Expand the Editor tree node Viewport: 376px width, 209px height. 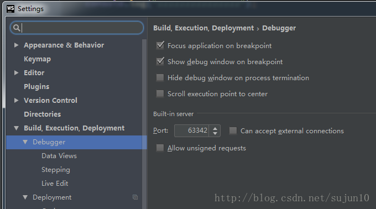(16, 72)
